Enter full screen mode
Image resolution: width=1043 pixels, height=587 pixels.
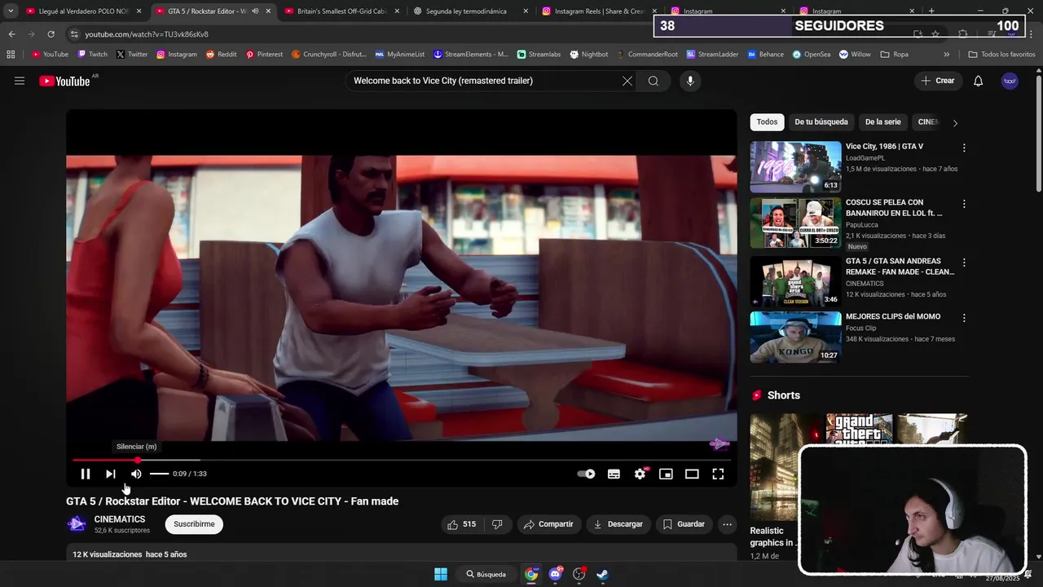point(718,474)
